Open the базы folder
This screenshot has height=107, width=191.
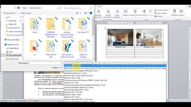click(x=35, y=25)
